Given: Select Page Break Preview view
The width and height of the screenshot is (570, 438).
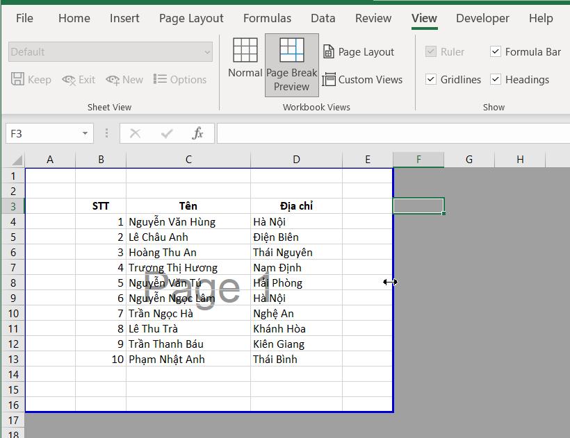Looking at the screenshot, I should [x=291, y=65].
